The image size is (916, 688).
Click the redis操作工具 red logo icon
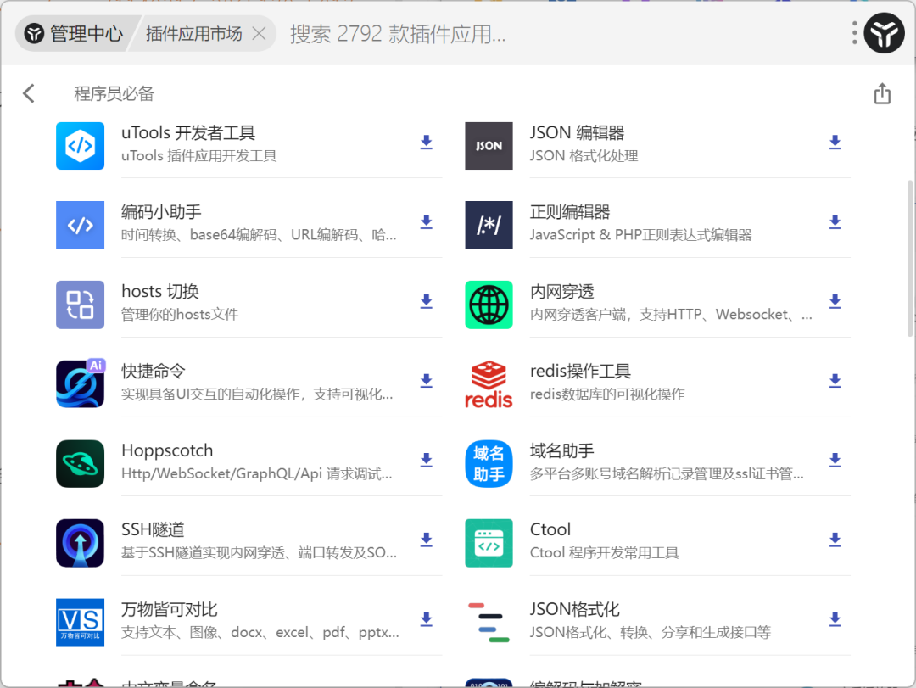tap(489, 384)
